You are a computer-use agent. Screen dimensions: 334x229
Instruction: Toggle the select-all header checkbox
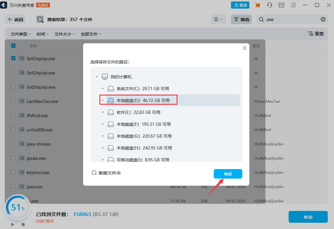point(13,46)
